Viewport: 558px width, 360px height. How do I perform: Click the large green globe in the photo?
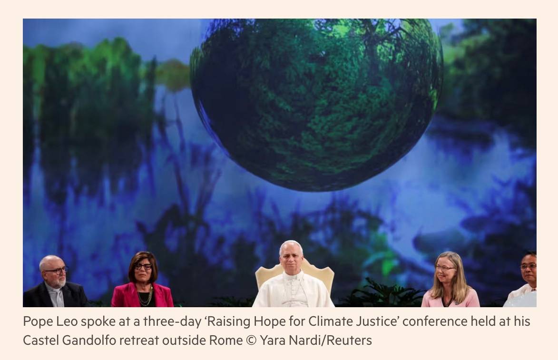pyautogui.click(x=316, y=105)
